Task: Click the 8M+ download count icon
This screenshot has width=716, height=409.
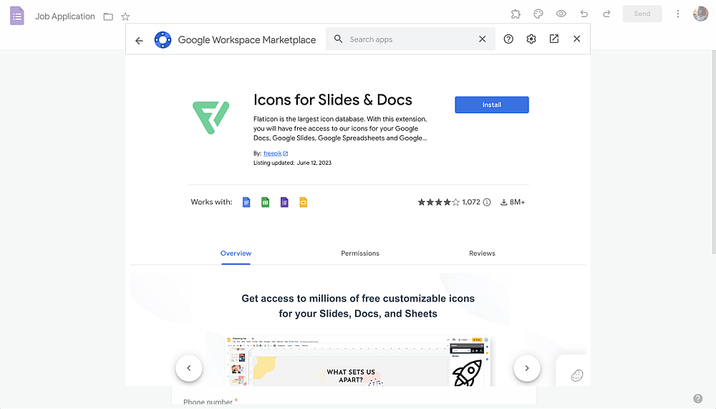Action: [503, 202]
